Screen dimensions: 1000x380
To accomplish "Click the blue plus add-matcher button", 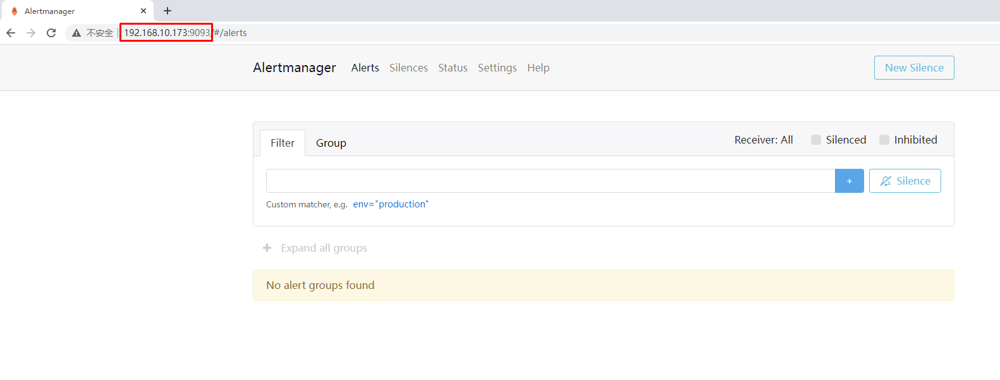I will click(x=850, y=181).
